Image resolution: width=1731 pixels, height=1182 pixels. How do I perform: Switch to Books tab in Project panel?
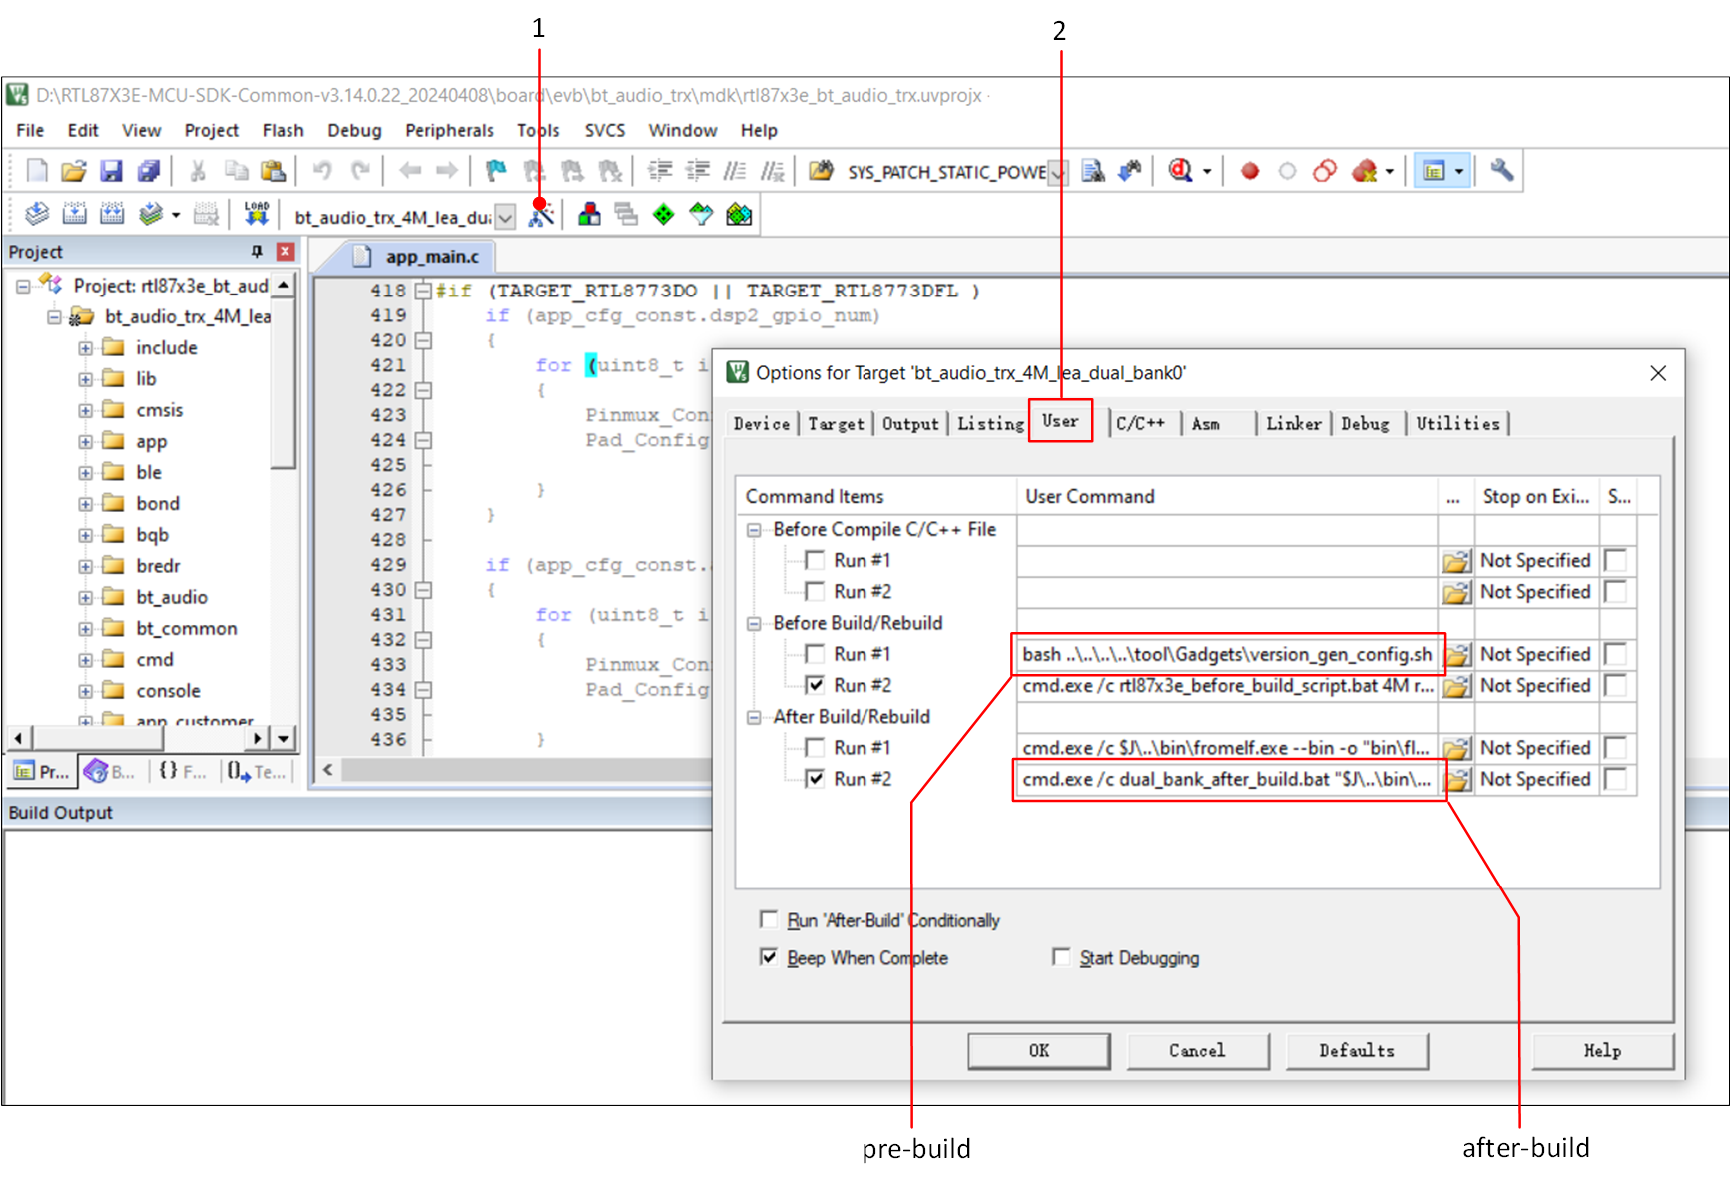(x=110, y=771)
